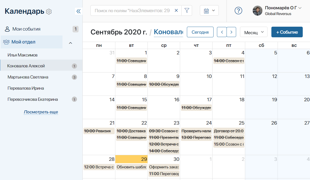Go to previous month arrow
This screenshot has height=180, width=310.
(222, 32)
